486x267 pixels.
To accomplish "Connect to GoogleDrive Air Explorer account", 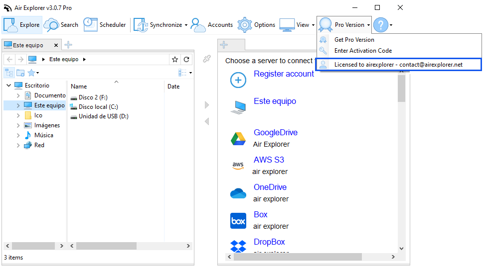I will pos(276,132).
